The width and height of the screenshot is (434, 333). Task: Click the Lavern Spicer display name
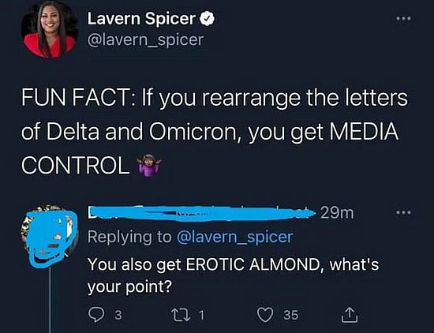tap(141, 19)
